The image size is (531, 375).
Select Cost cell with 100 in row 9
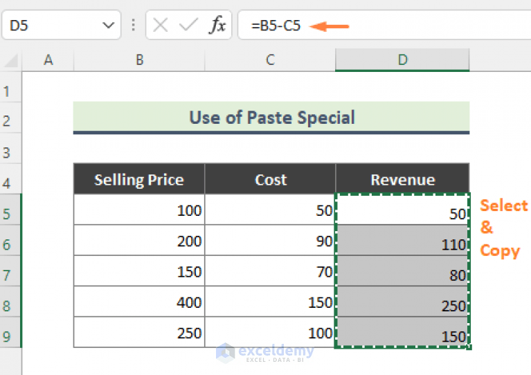point(270,332)
